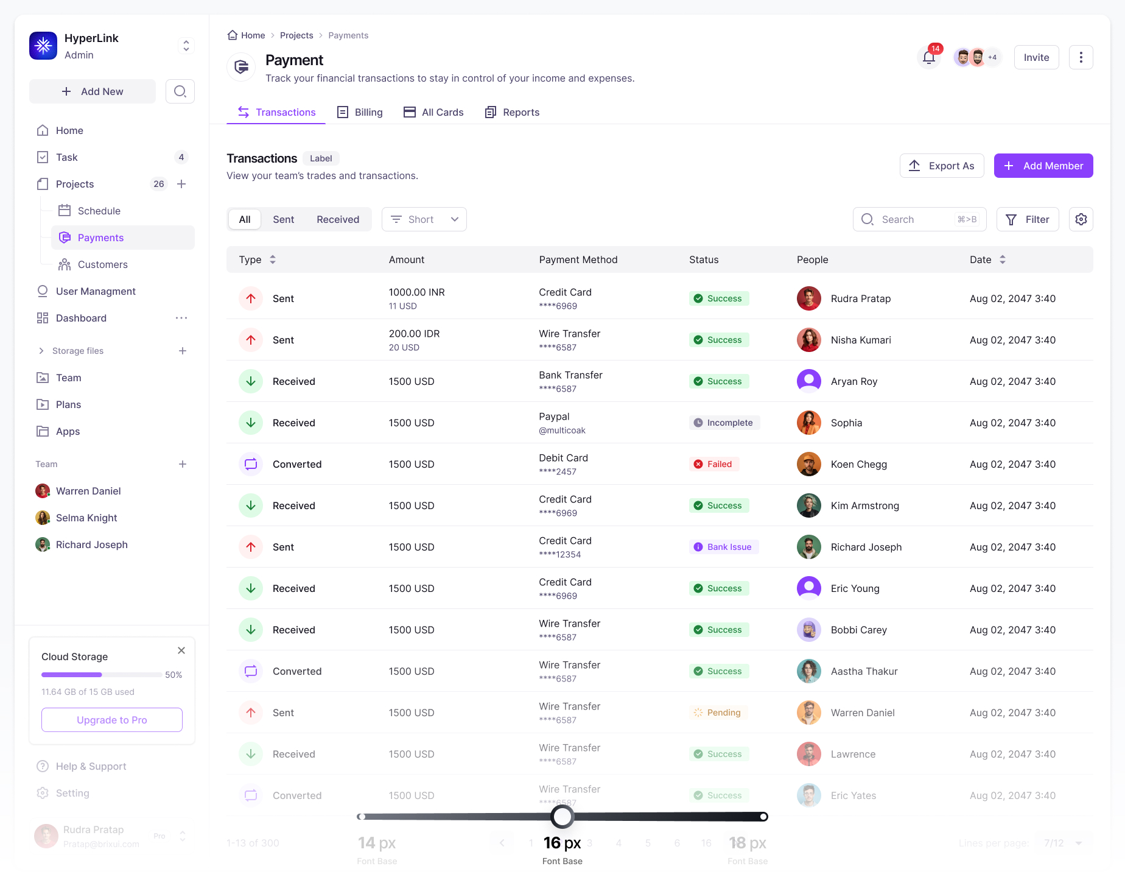1125x880 pixels.
Task: Click the Home breadcrumb icon
Action: coord(231,35)
